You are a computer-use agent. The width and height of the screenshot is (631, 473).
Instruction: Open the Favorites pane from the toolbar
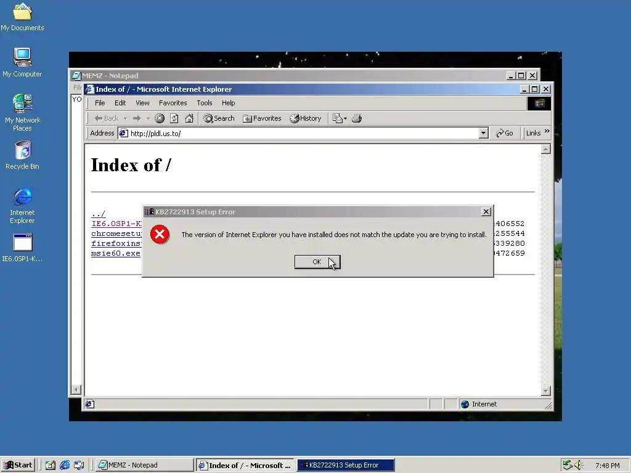tap(262, 118)
